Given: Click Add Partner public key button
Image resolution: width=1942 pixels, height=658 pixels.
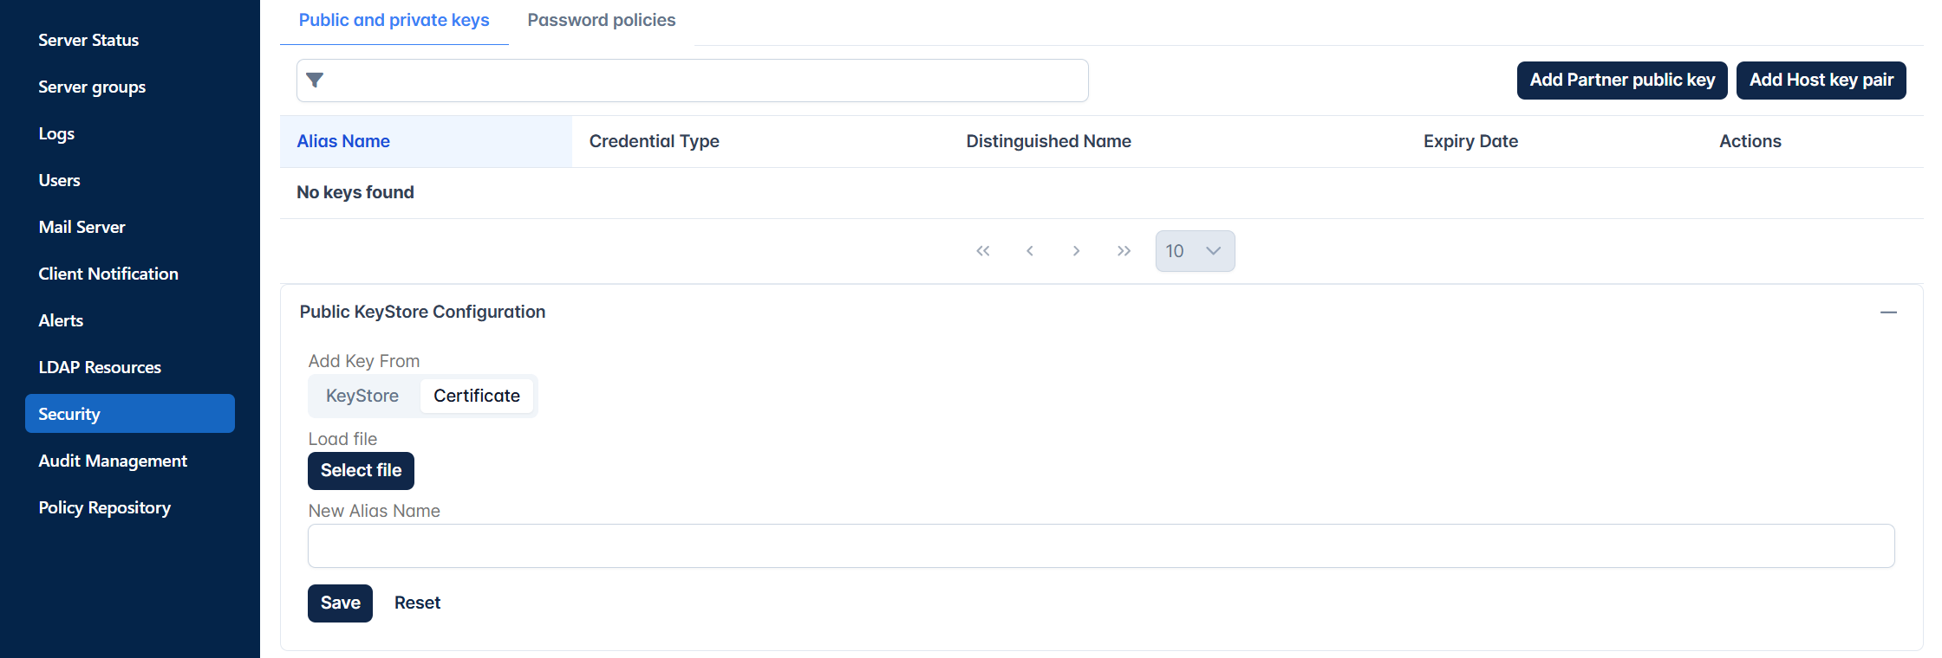Looking at the screenshot, I should click(x=1622, y=81).
